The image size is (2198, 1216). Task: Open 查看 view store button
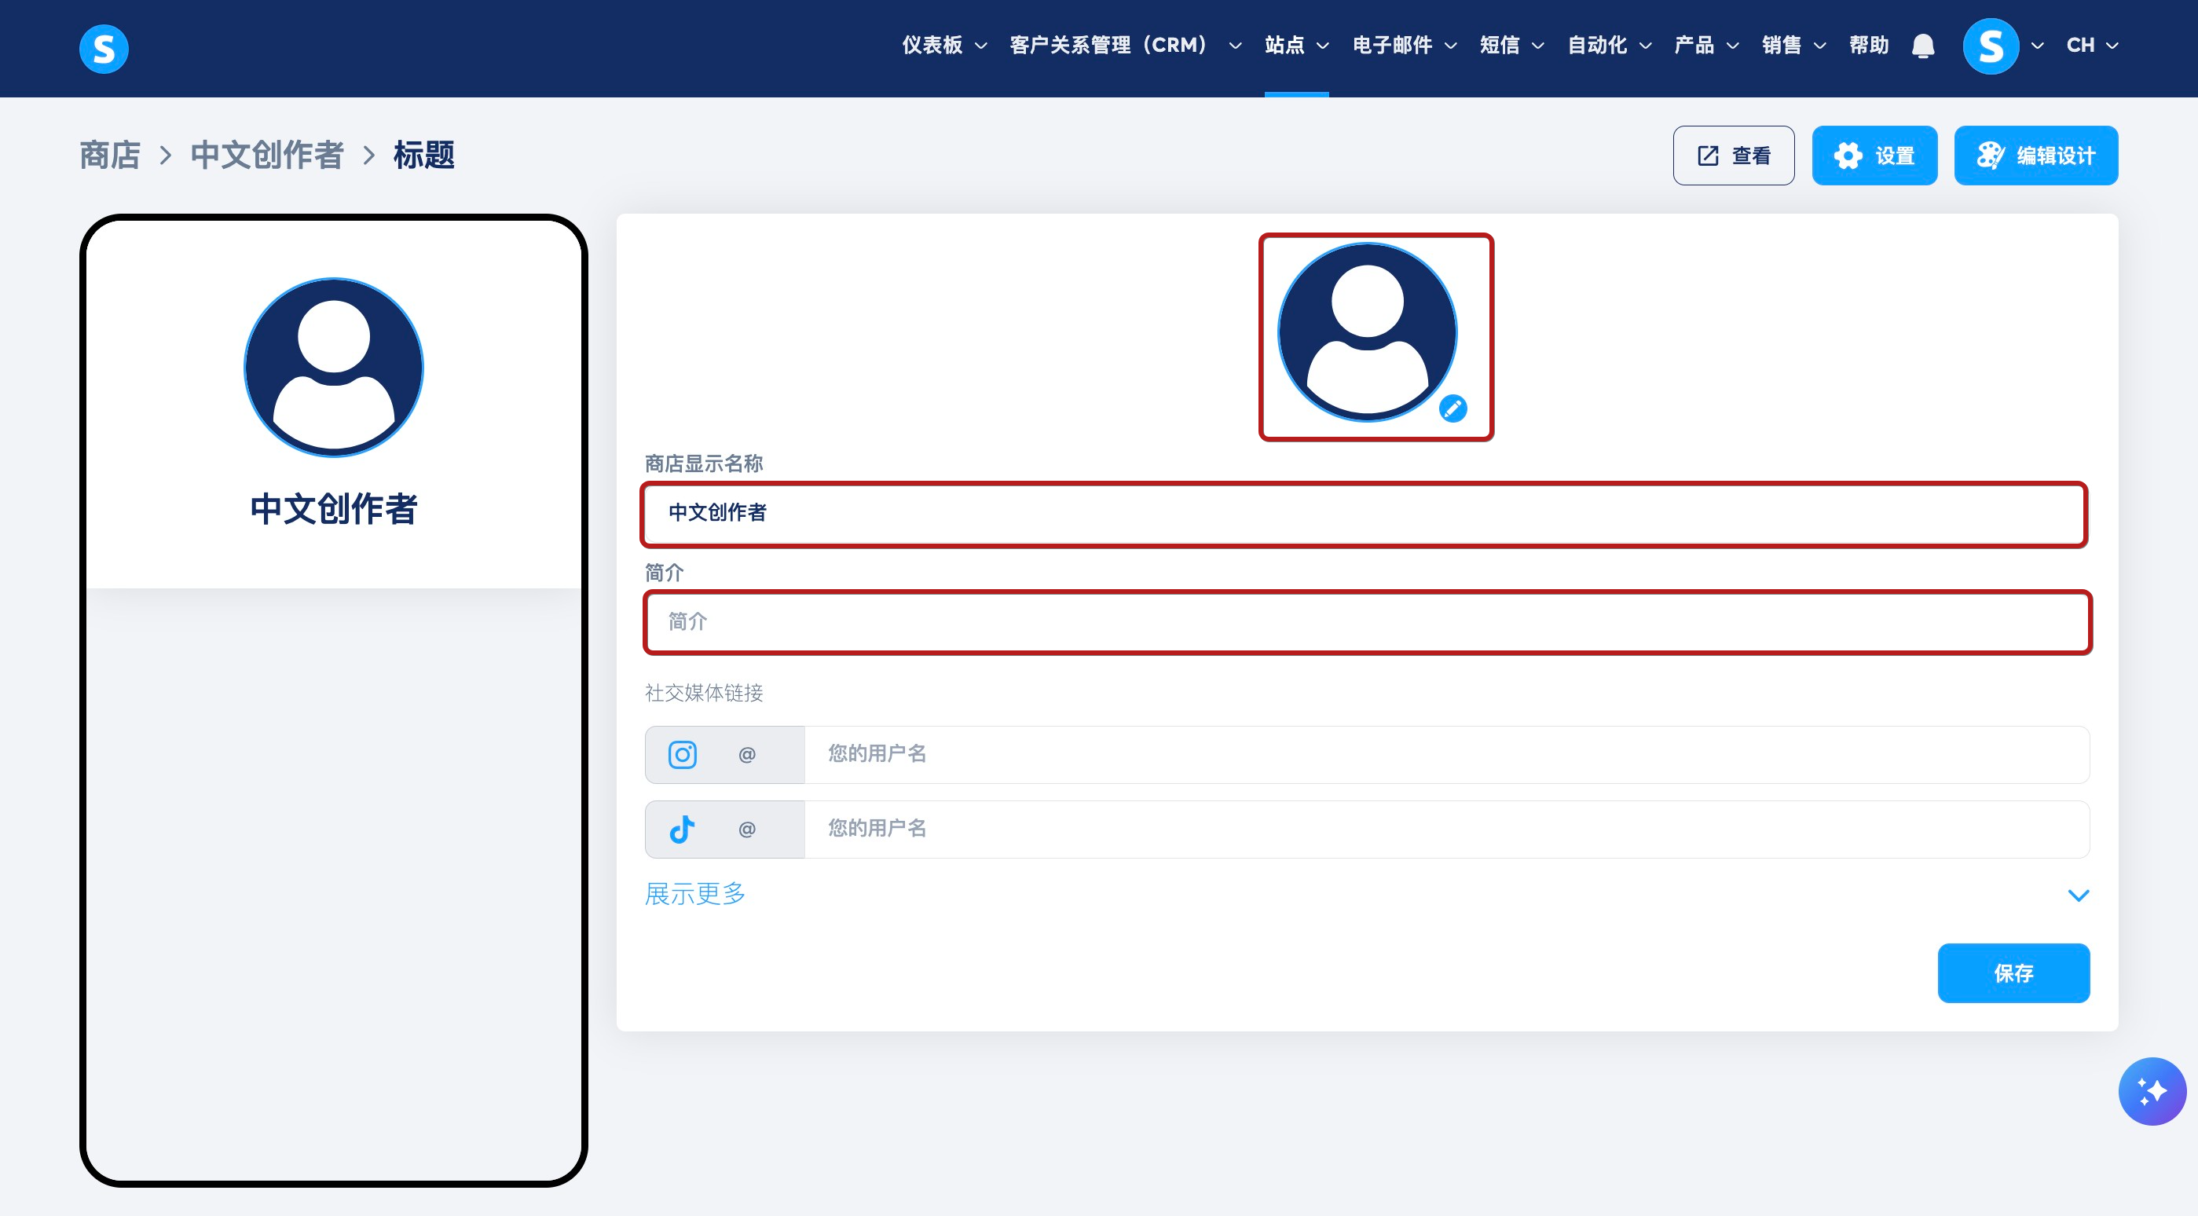(1733, 156)
